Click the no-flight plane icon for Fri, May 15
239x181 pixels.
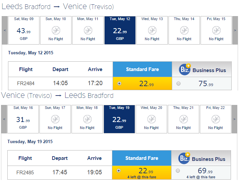216,30
